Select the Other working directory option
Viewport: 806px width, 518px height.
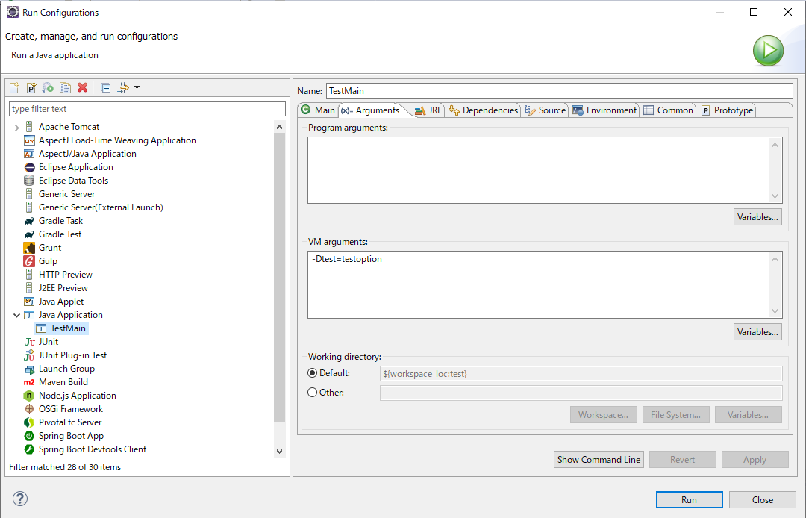click(313, 393)
